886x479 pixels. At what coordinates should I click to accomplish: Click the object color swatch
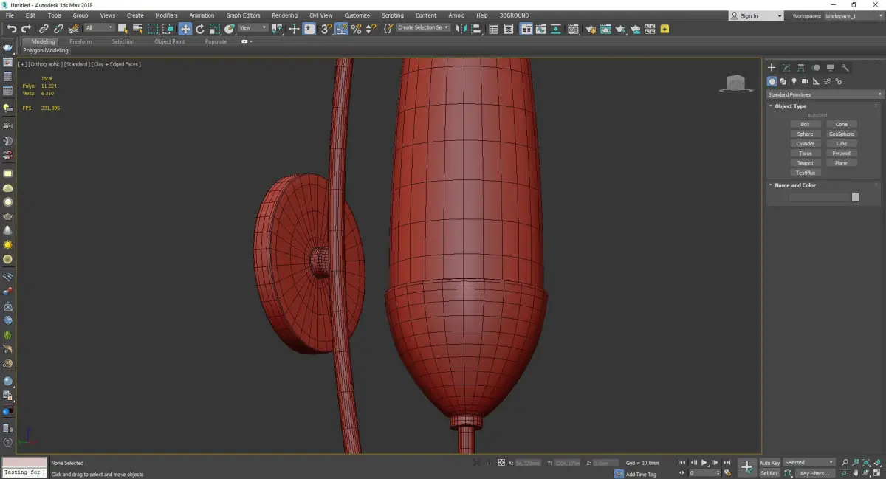click(x=855, y=197)
